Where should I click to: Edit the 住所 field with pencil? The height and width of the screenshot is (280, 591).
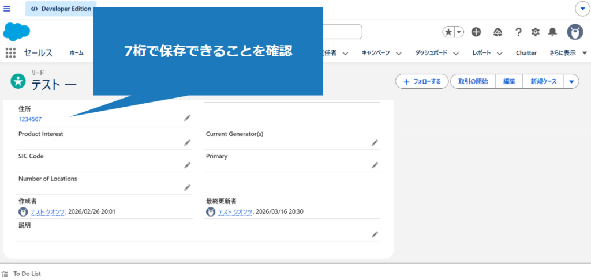[x=187, y=118]
